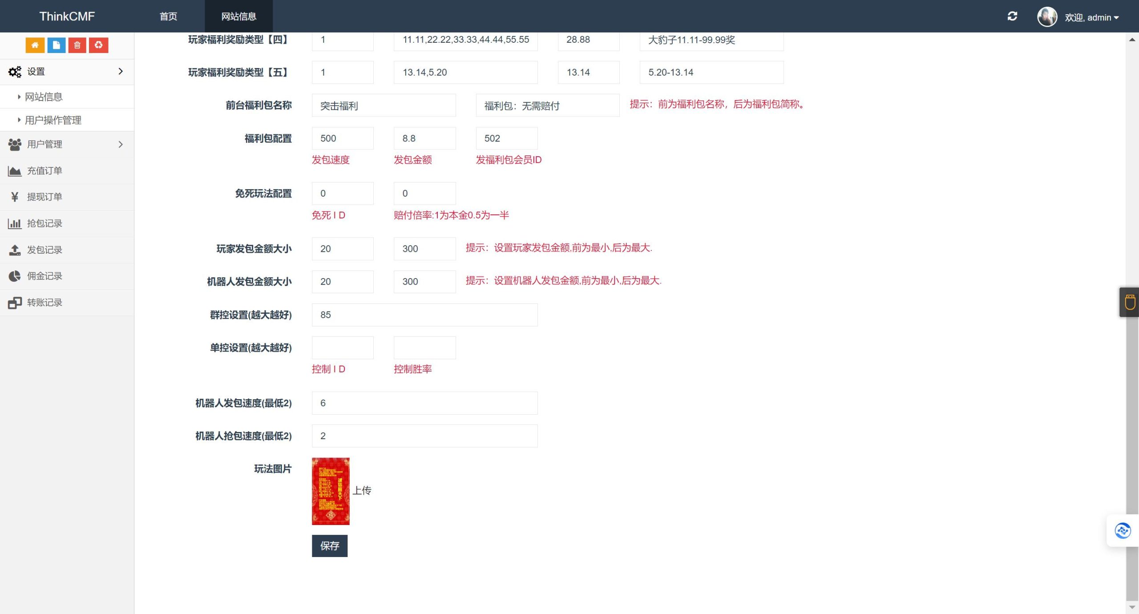Click the floating widget at right edge
The height and width of the screenshot is (614, 1139).
click(1129, 302)
